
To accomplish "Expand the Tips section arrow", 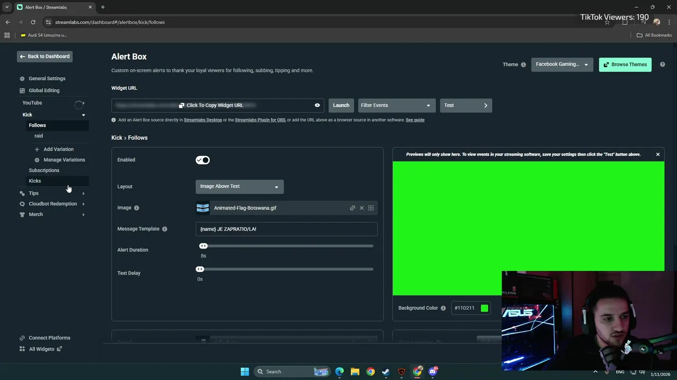I will [x=83, y=193].
